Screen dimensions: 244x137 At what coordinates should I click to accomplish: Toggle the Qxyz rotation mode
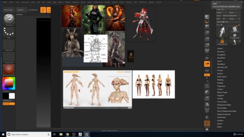click(207, 75)
